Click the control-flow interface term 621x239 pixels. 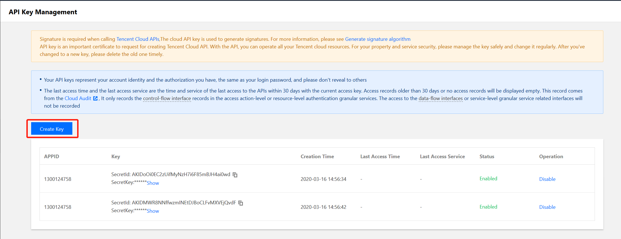167,98
